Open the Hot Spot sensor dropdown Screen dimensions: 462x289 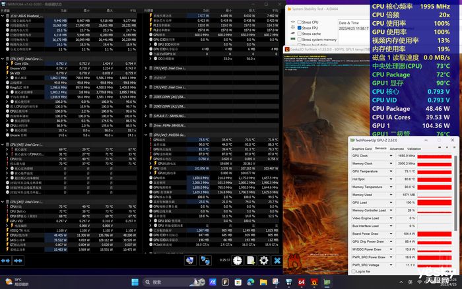pyautogui.click(x=391, y=179)
